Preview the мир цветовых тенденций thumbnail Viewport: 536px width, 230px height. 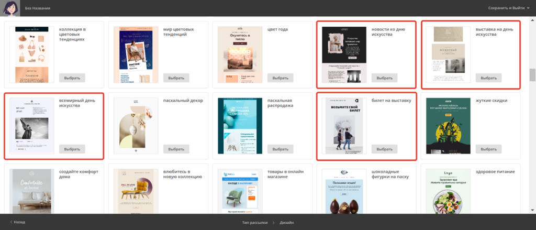136,55
